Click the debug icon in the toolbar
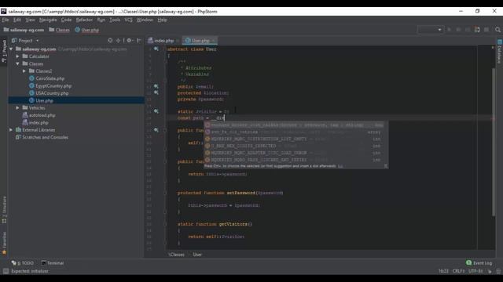The width and height of the screenshot is (503, 282). tap(458, 30)
